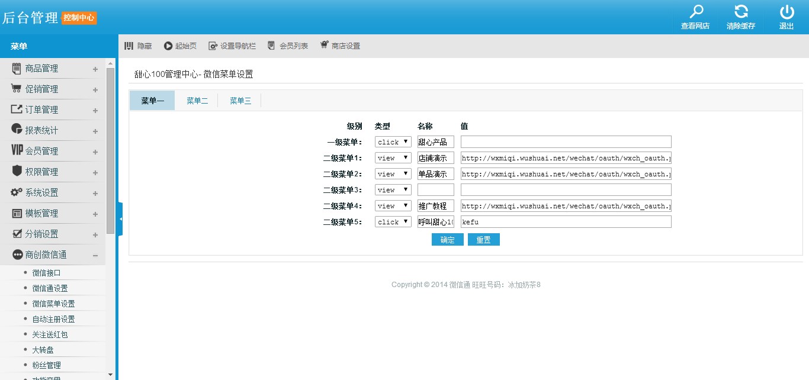The width and height of the screenshot is (809, 380).
Task: Open 粉丝管理 in the sidebar
Action: tap(47, 365)
